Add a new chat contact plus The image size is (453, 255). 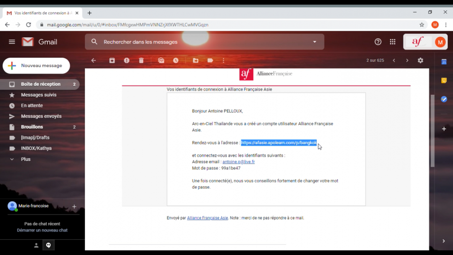[74, 206]
